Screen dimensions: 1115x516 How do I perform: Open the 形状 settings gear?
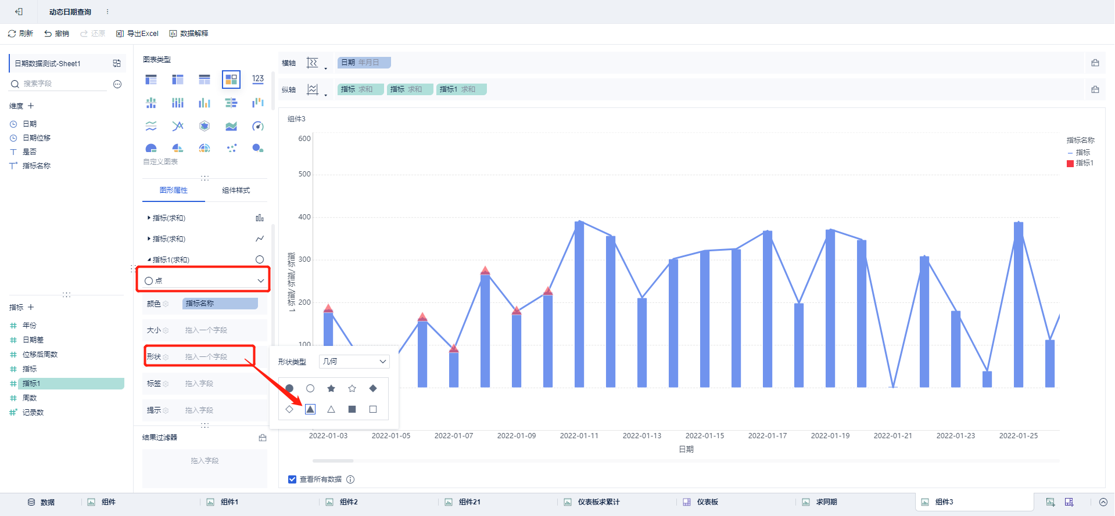pyautogui.click(x=166, y=358)
